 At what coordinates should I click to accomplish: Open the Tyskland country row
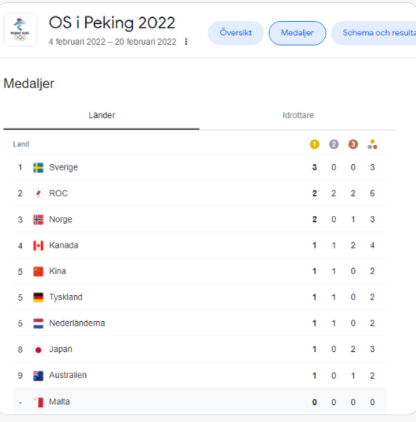[200, 297]
